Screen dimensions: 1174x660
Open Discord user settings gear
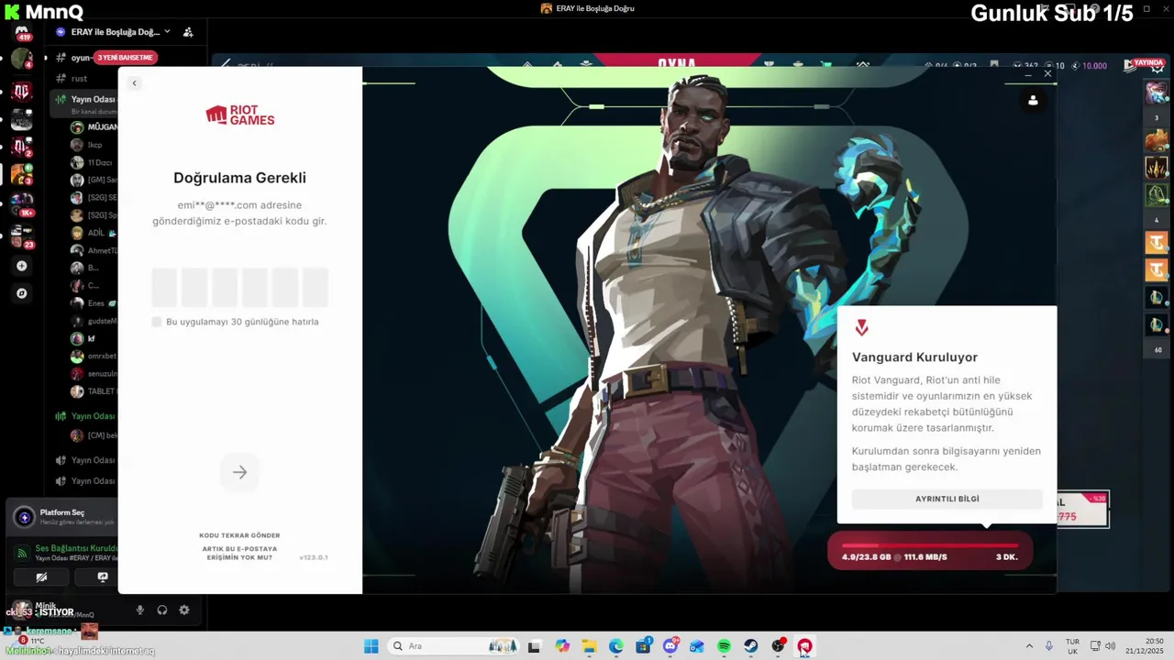pyautogui.click(x=184, y=610)
